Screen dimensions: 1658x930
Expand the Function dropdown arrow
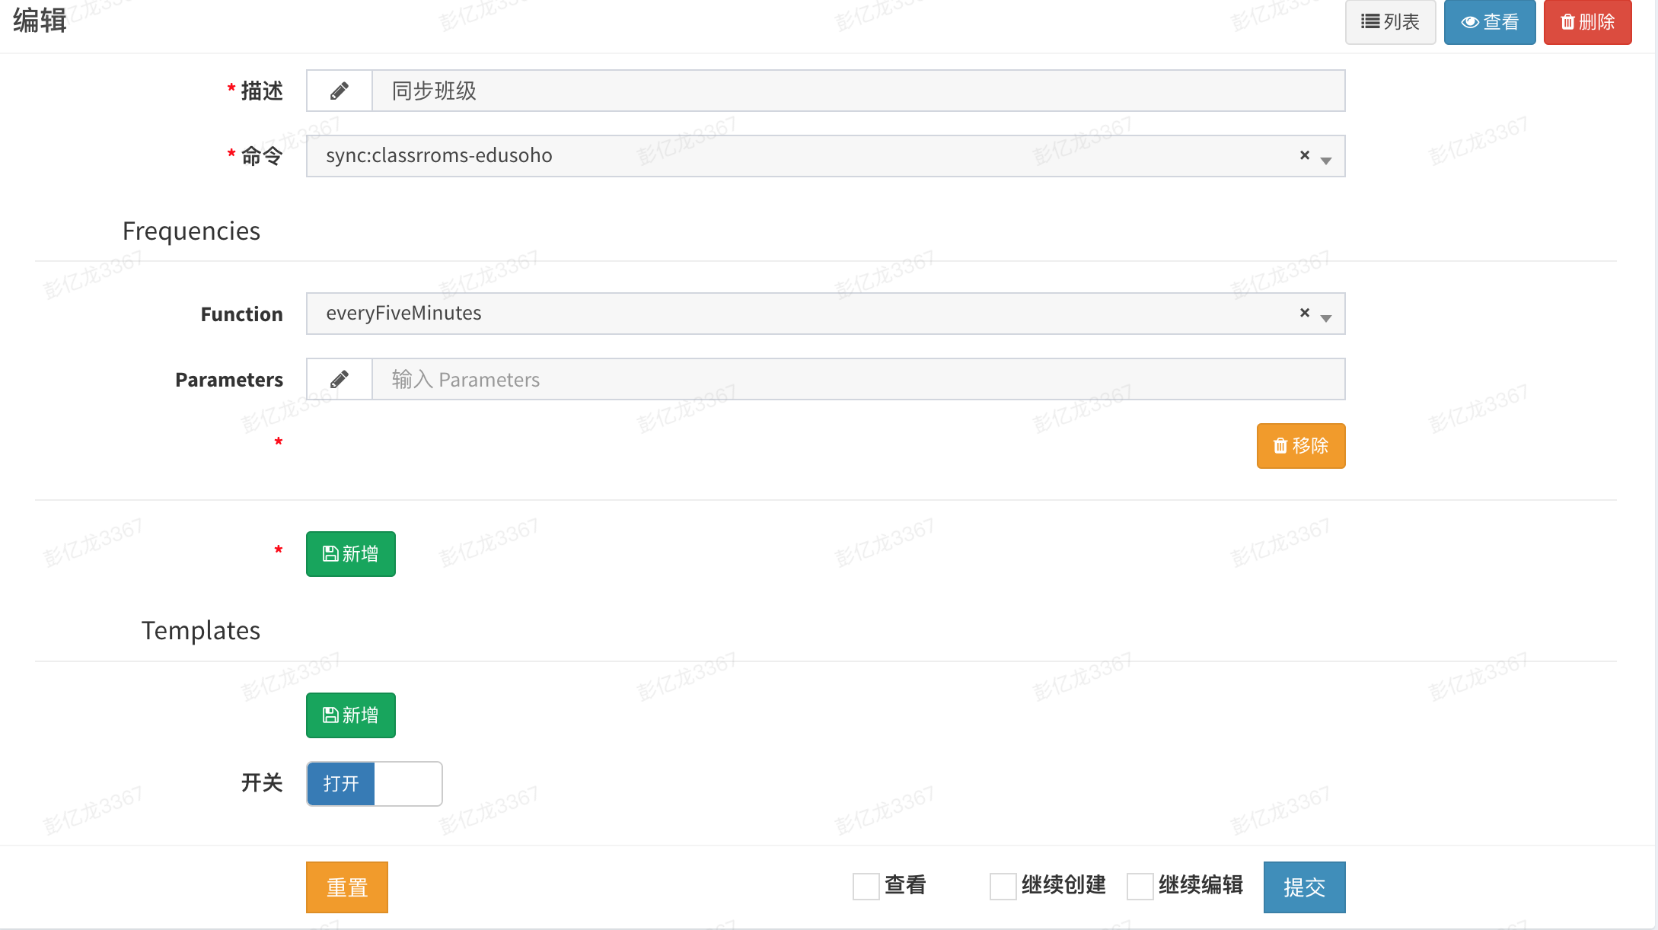[1326, 318]
